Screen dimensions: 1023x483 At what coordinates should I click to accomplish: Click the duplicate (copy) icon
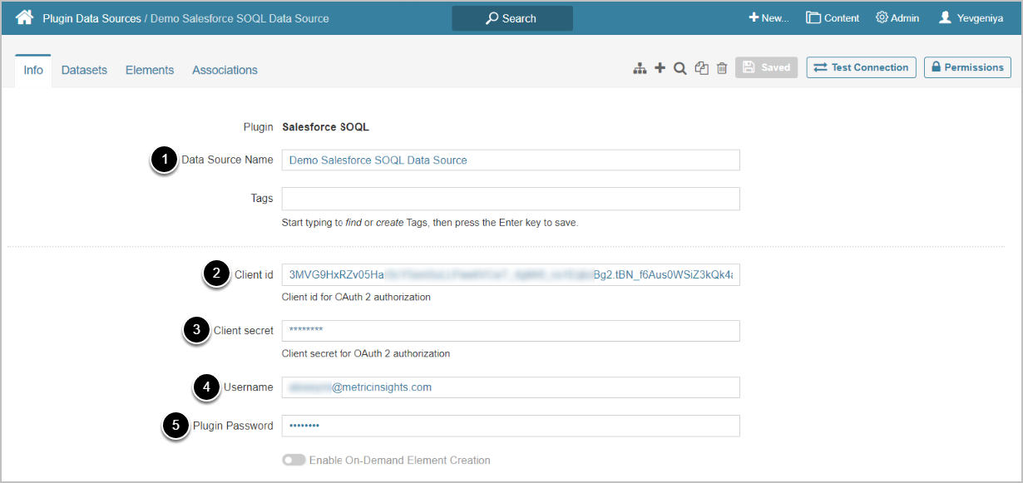702,68
